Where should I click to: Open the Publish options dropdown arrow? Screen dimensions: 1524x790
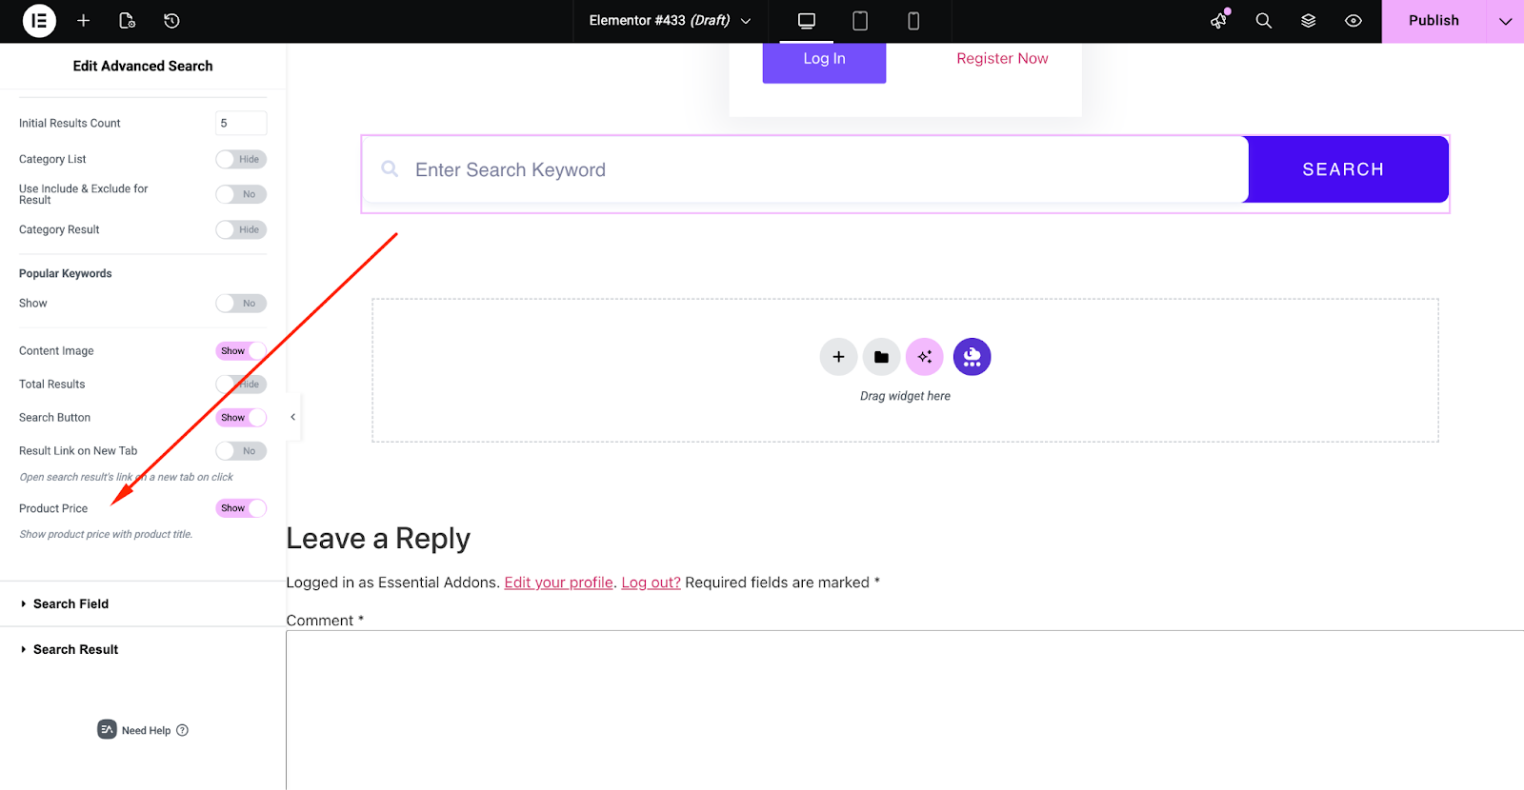point(1505,21)
